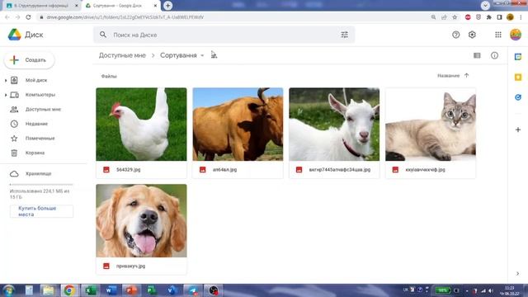Hide the side panel chevron

517,273
